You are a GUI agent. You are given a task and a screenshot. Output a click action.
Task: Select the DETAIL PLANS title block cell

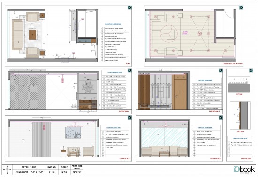pos(29,167)
